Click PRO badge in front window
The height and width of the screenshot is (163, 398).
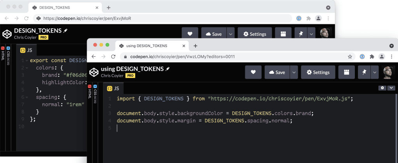(130, 76)
